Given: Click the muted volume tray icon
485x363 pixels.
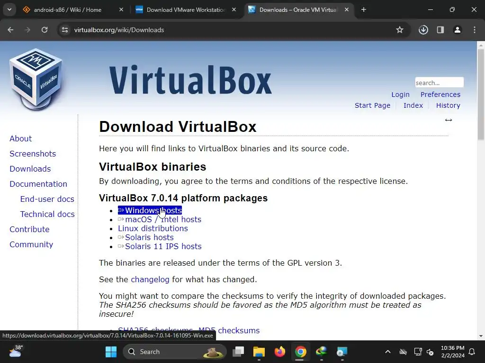Looking at the screenshot, I should pyautogui.click(x=430, y=352).
